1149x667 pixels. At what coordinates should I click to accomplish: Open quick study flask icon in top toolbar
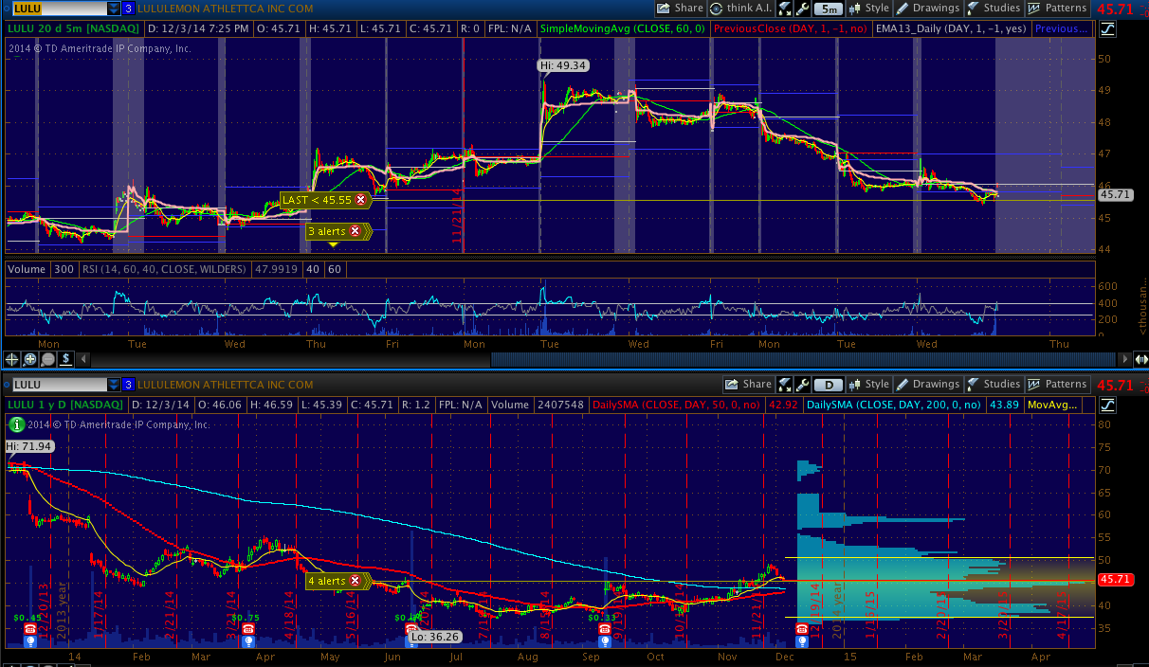coord(784,9)
